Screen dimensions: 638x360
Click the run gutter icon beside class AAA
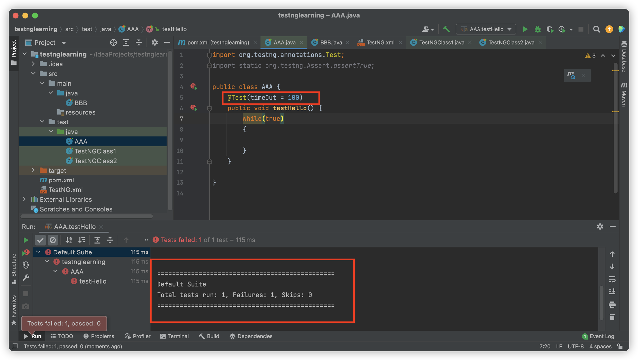[x=194, y=87]
